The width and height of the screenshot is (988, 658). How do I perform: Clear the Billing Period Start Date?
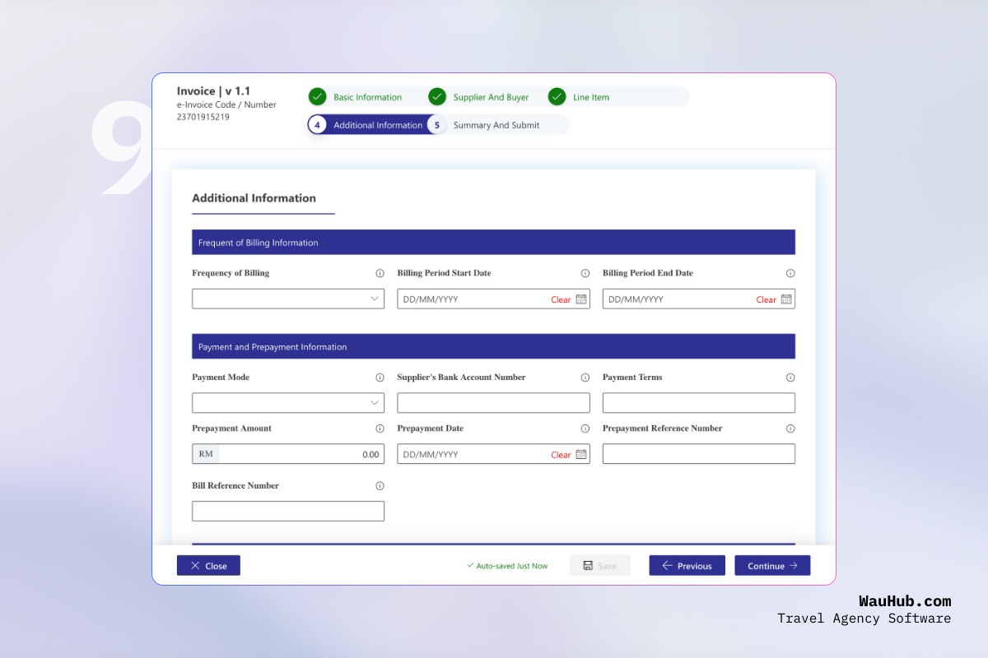tap(560, 299)
